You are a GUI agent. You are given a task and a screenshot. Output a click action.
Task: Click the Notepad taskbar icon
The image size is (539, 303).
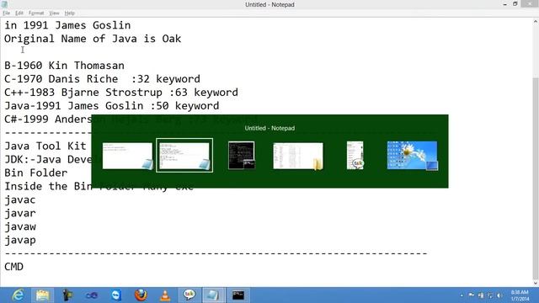click(213, 295)
